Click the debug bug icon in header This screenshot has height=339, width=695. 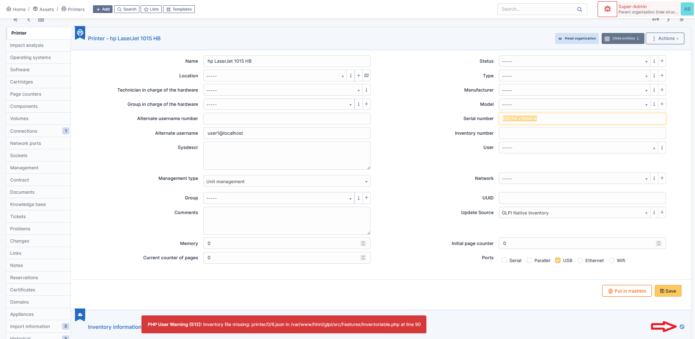[607, 9]
